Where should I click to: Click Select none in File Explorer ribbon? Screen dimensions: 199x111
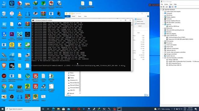pyautogui.click(x=139, y=21)
